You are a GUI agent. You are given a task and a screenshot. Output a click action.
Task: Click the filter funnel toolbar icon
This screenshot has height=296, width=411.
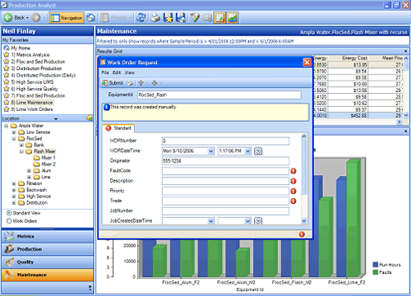(195, 18)
